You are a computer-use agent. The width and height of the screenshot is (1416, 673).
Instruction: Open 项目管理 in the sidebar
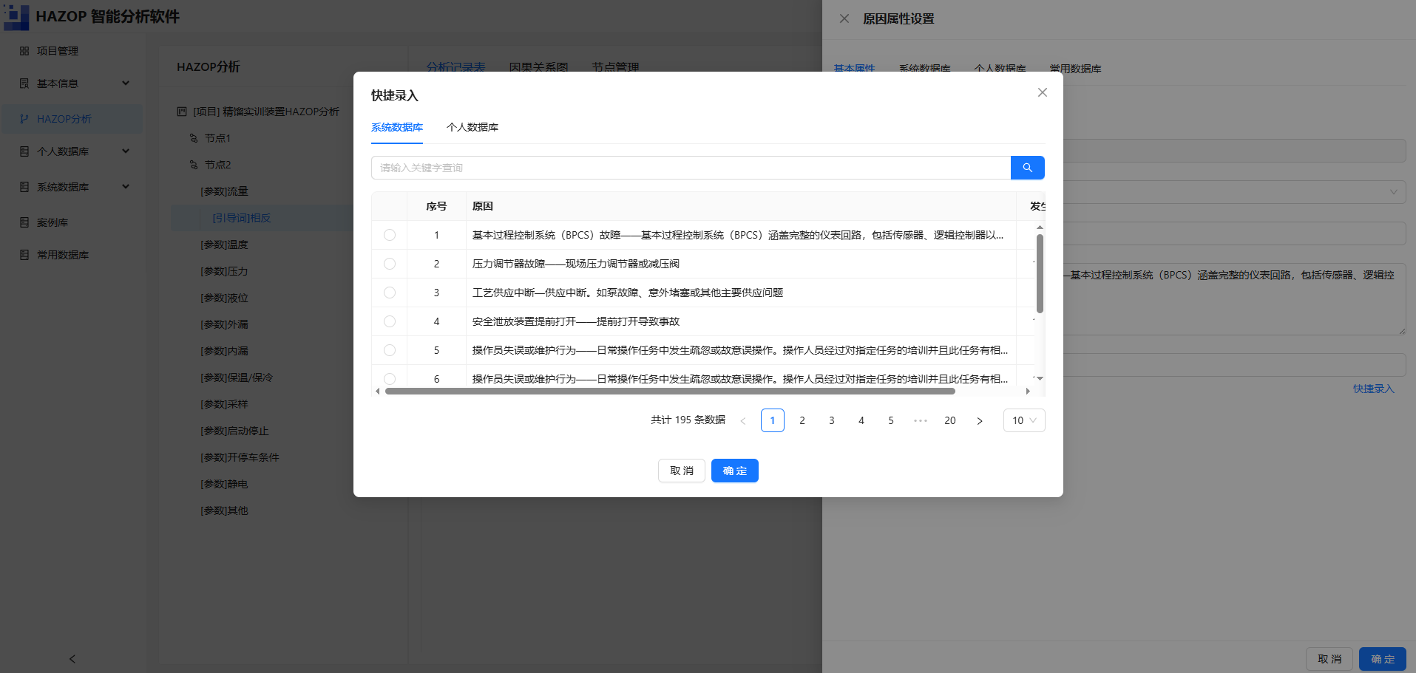tap(58, 51)
